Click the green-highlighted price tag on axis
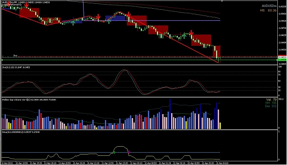The width and height of the screenshot is (287, 165). (282, 60)
